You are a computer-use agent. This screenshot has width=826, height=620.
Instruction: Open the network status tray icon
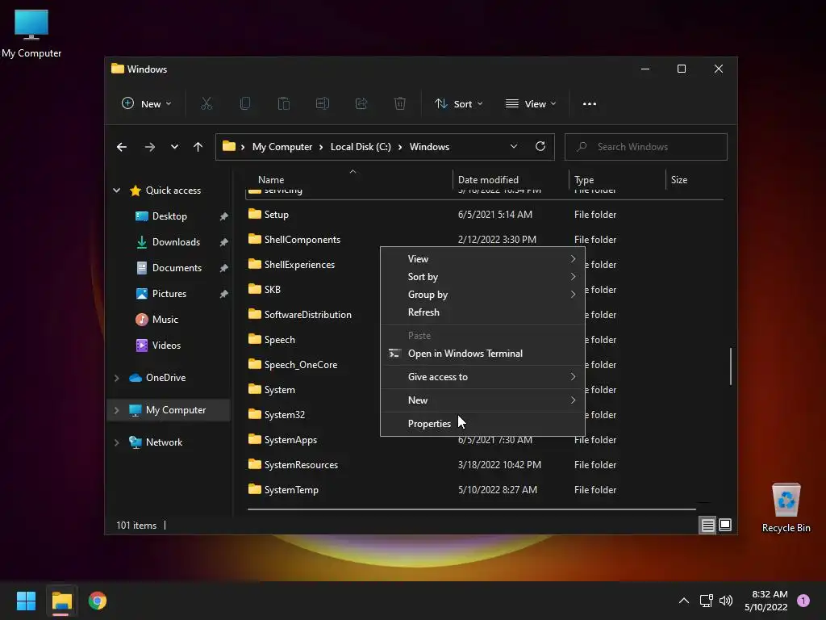coord(707,601)
